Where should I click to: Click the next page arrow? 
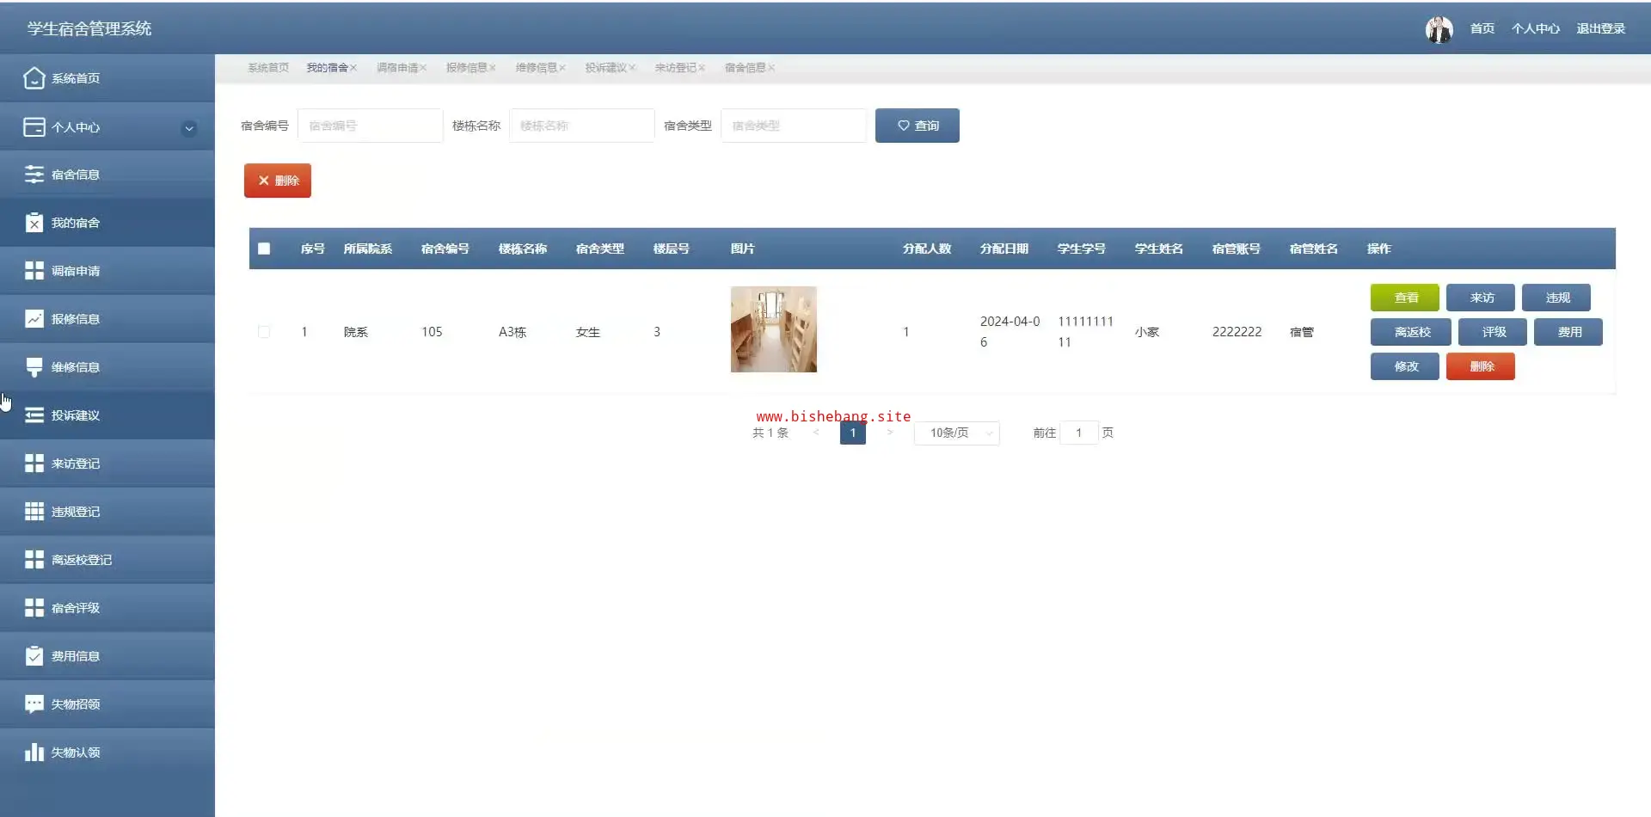pos(890,433)
